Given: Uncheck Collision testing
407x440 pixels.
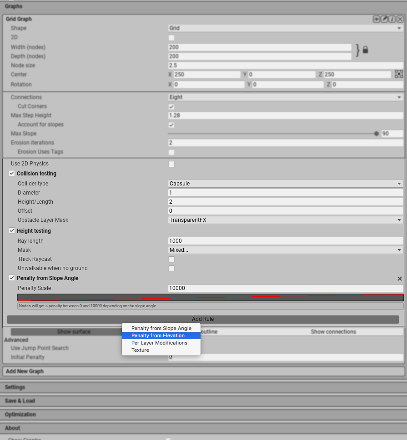Looking at the screenshot, I should tap(12, 174).
